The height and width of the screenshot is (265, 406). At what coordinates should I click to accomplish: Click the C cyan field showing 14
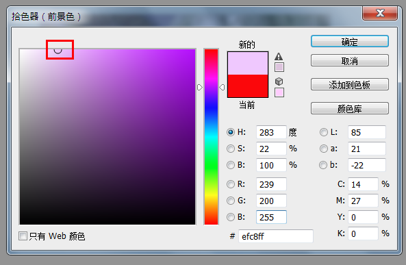[363, 184]
